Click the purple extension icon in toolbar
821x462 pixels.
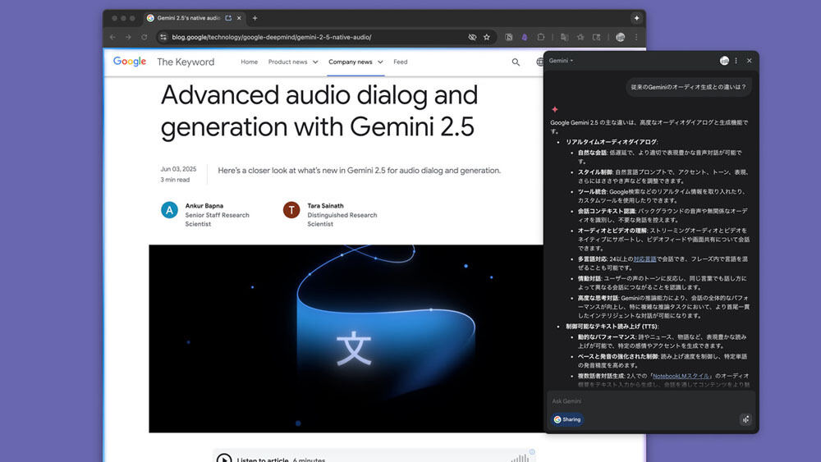pos(525,37)
